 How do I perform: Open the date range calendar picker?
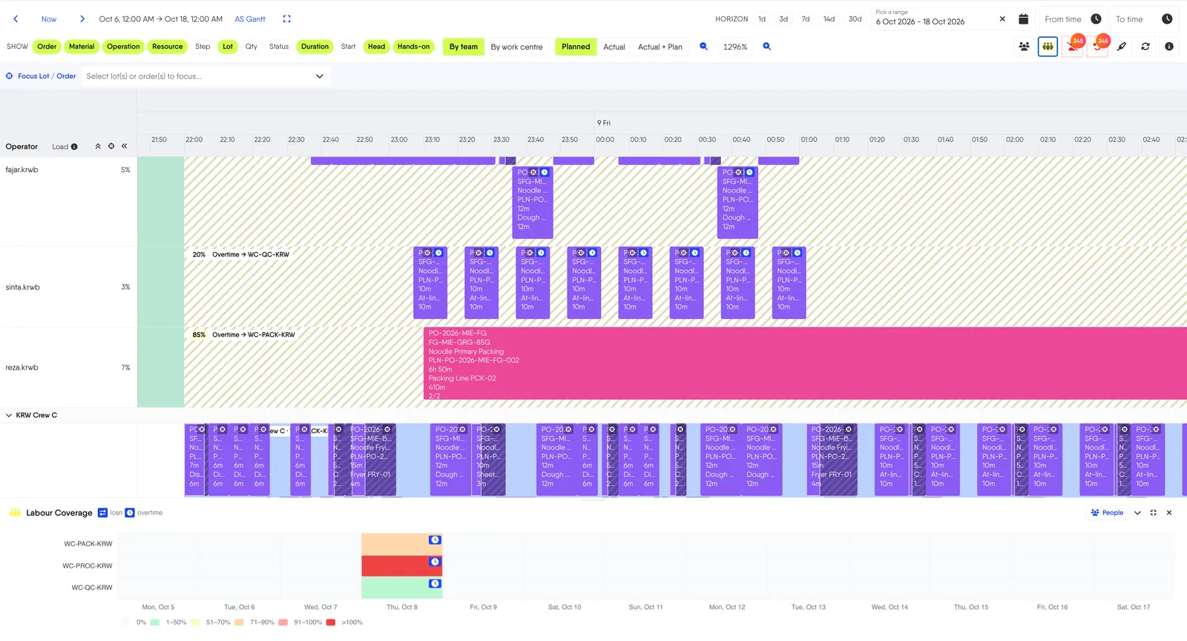click(x=1023, y=19)
